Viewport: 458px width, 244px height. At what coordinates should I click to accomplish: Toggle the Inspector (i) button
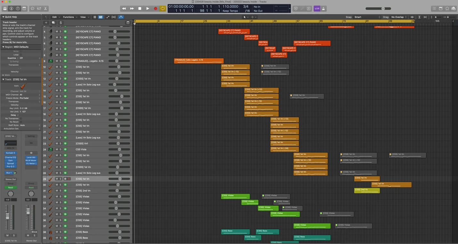[x=11, y=8]
